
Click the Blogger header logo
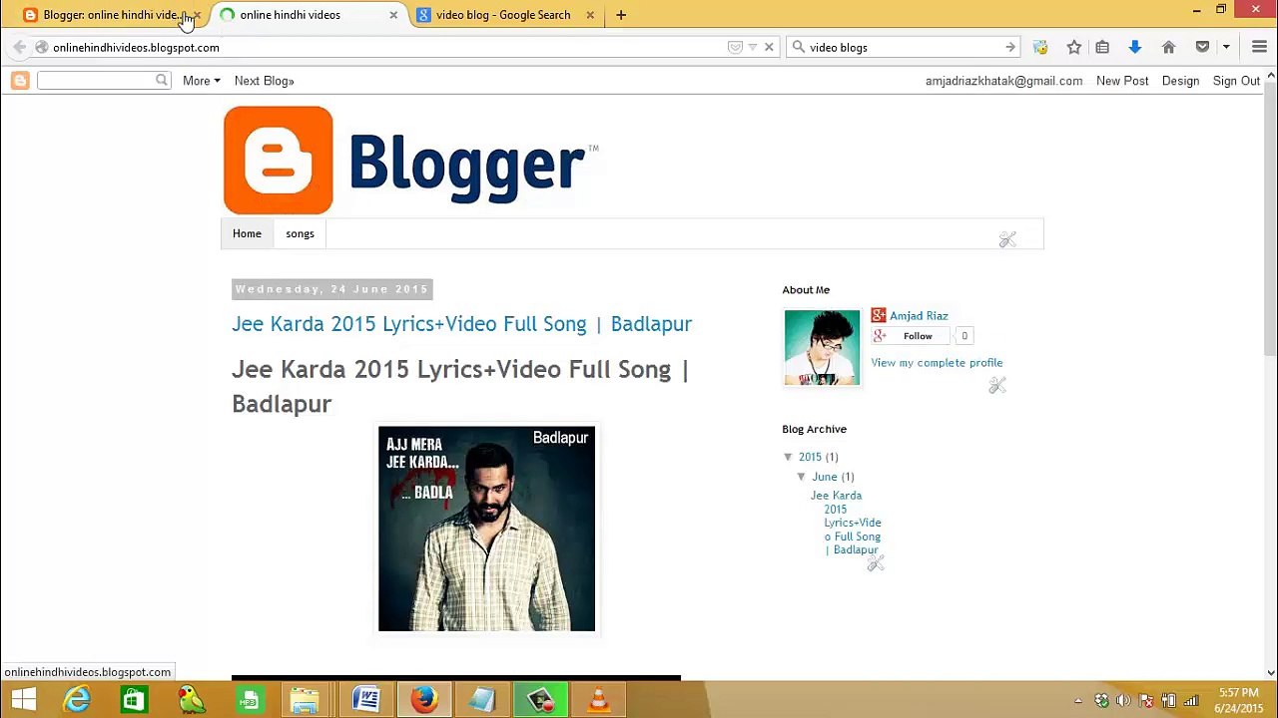(410, 161)
